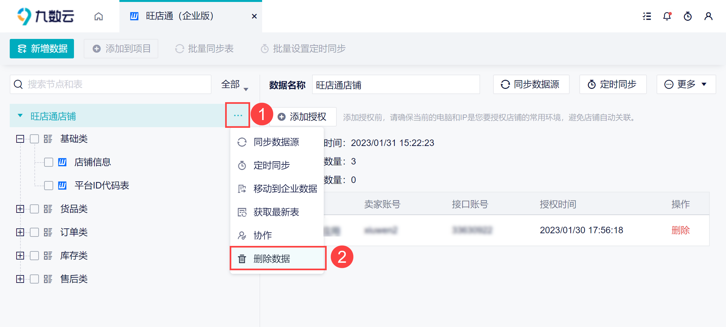The height and width of the screenshot is (327, 726).
Task: Select the 售后类 group label
Action: click(x=74, y=279)
